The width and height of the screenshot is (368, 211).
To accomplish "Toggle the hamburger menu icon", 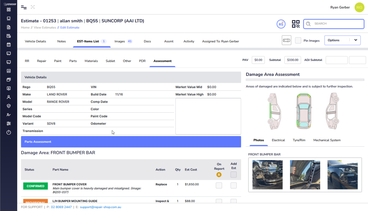I will [24, 7].
